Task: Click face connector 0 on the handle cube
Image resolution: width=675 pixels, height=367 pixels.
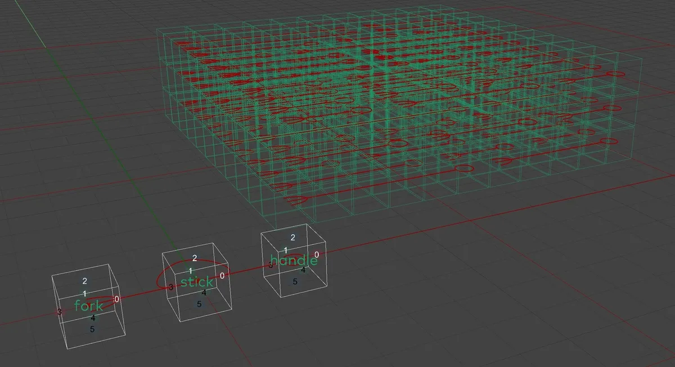Action: (x=317, y=254)
